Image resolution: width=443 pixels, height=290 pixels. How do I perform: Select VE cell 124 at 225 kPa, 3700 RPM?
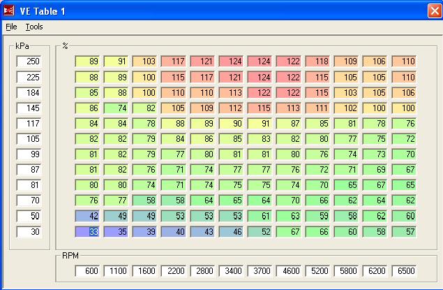[x=260, y=78]
